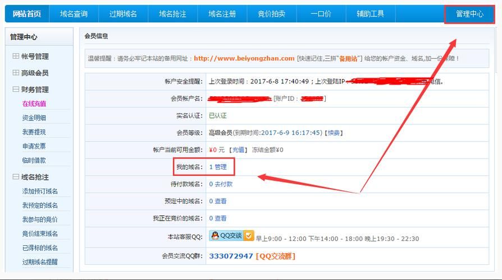Screen dimensions: 502x280
Task: Open 在线充值 in sidebar
Action: tap(34, 104)
